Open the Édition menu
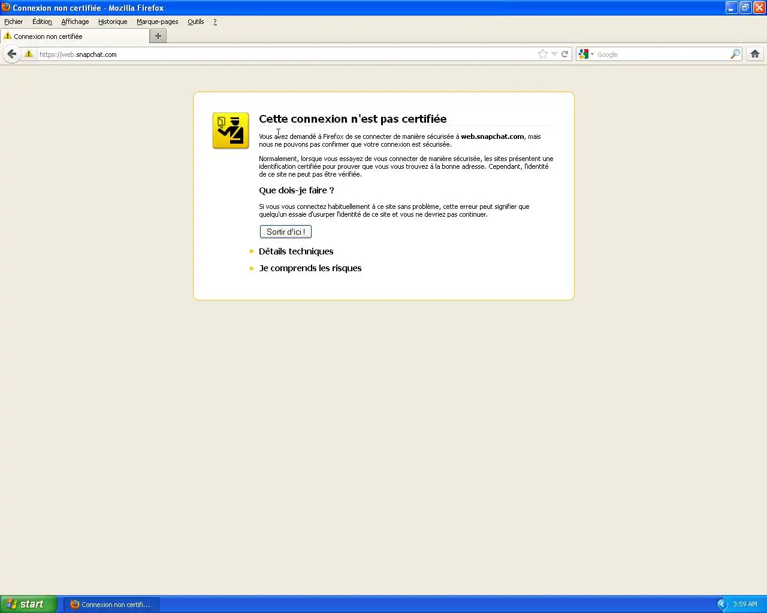 tap(42, 22)
